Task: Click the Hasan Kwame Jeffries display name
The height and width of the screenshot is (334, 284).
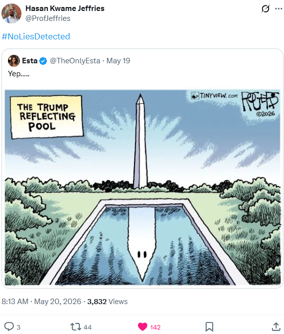Action: click(x=65, y=8)
